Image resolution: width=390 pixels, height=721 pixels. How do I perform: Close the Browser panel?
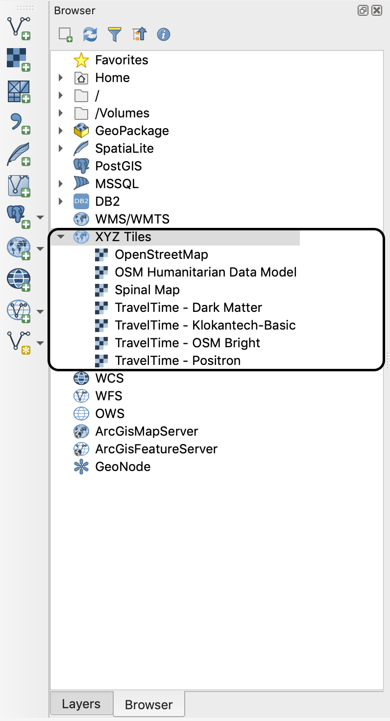point(376,10)
